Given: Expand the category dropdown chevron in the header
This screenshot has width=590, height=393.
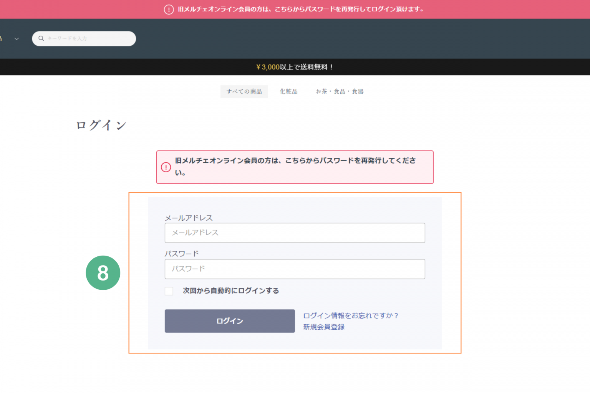Looking at the screenshot, I should click(17, 39).
